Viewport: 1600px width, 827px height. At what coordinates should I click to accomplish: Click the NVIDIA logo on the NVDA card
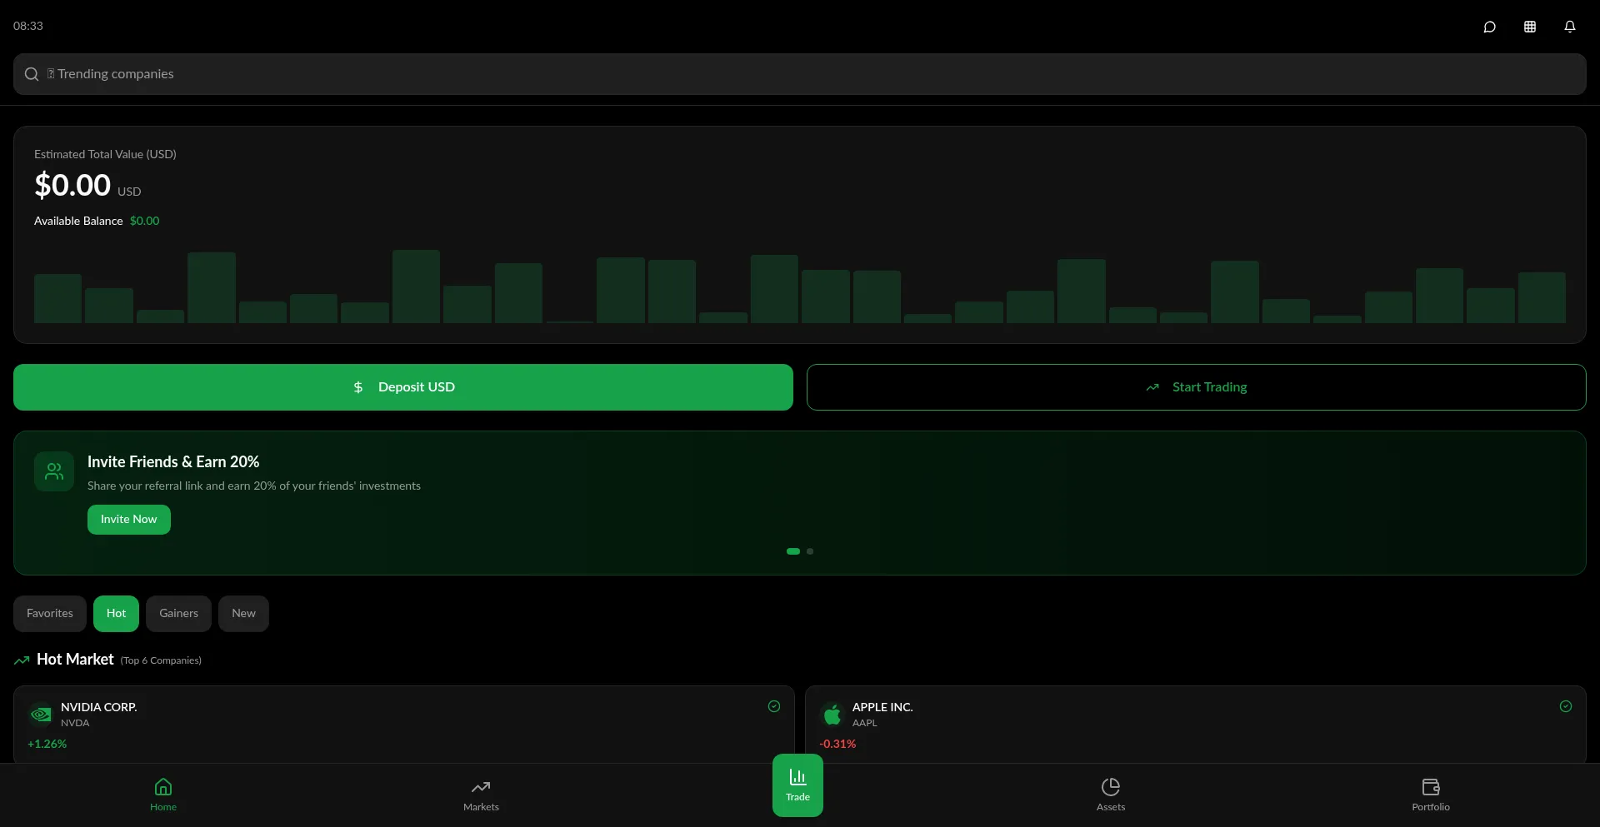pyautogui.click(x=40, y=714)
